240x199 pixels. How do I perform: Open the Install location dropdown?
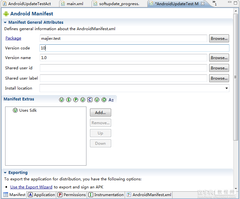(x=227, y=88)
